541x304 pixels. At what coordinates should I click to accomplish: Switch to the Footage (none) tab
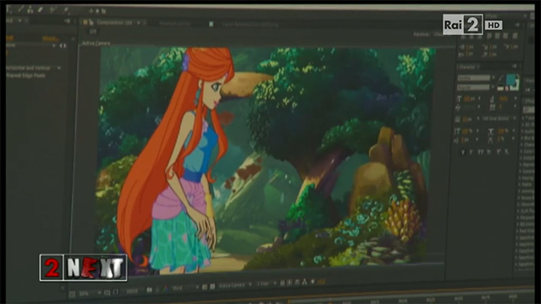[175, 23]
